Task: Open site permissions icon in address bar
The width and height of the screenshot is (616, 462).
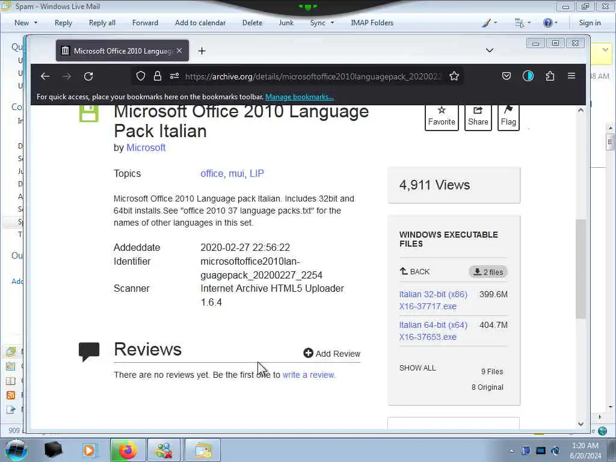Action: [174, 76]
